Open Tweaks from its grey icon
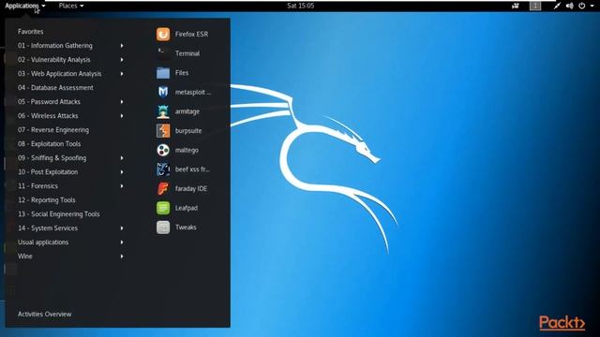Screen dimensions: 600x337 coord(163,227)
